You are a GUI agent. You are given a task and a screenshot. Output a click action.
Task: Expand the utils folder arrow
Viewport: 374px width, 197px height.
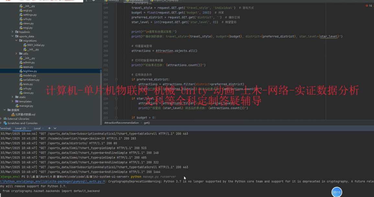click(17, 54)
